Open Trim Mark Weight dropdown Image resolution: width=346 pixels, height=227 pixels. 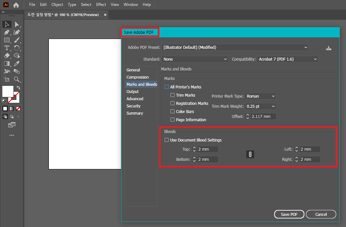click(260, 106)
